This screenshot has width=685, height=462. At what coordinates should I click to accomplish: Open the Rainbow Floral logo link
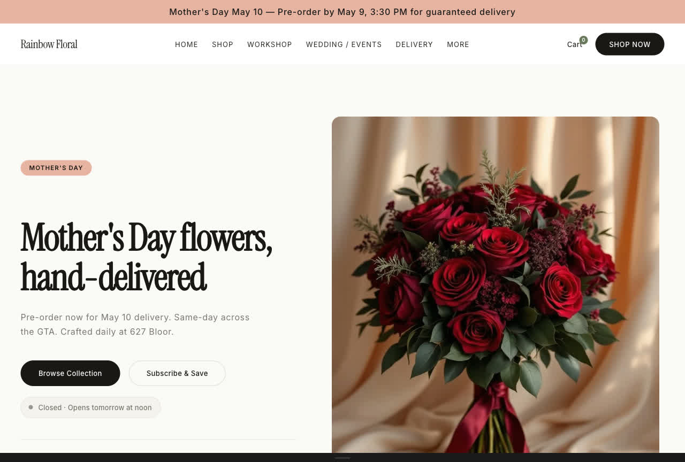point(49,44)
